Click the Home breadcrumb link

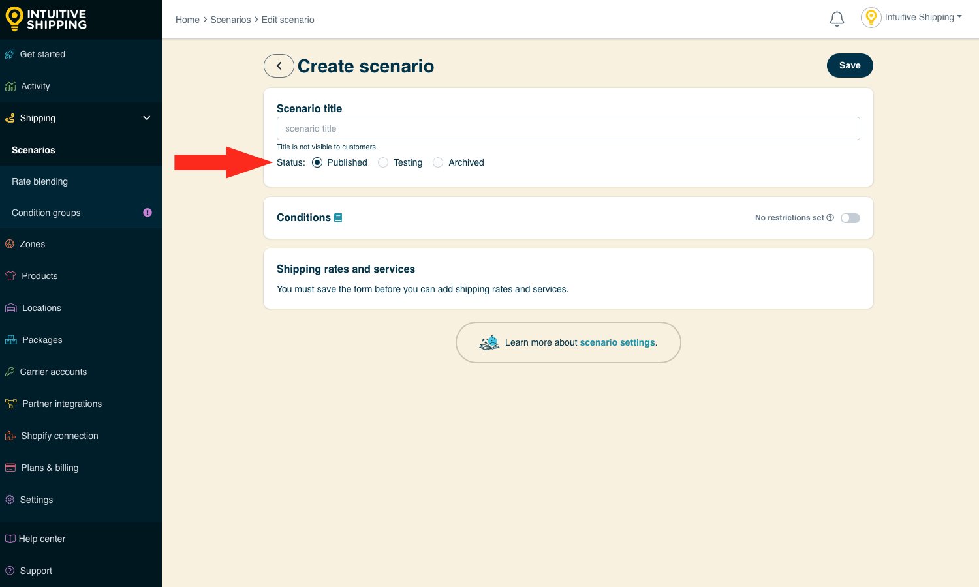187,20
